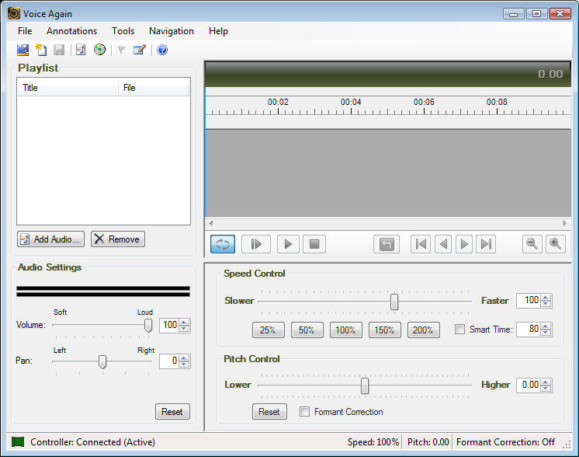
Task: Open the Navigation menu
Action: click(171, 31)
